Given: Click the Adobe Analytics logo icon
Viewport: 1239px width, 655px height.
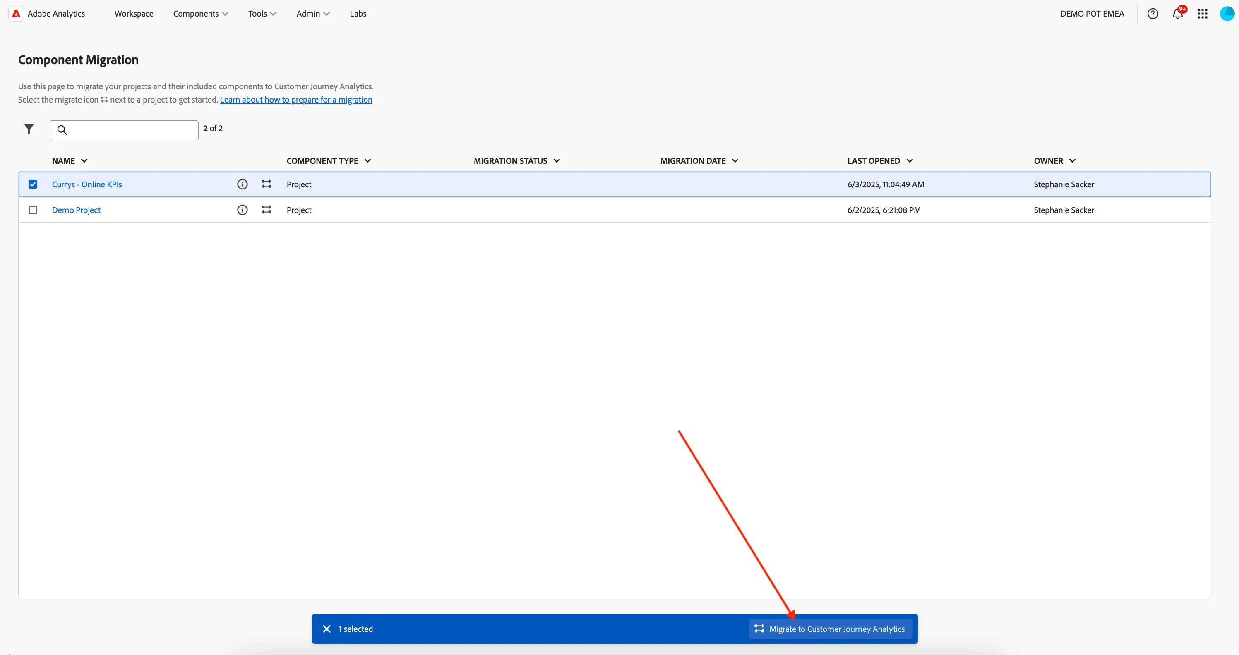Looking at the screenshot, I should click(16, 14).
